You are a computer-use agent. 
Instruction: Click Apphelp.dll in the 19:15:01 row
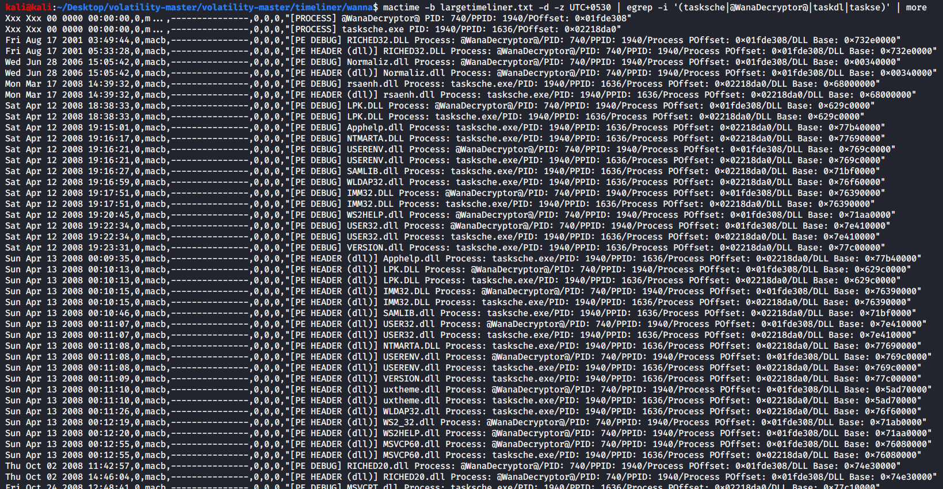375,127
